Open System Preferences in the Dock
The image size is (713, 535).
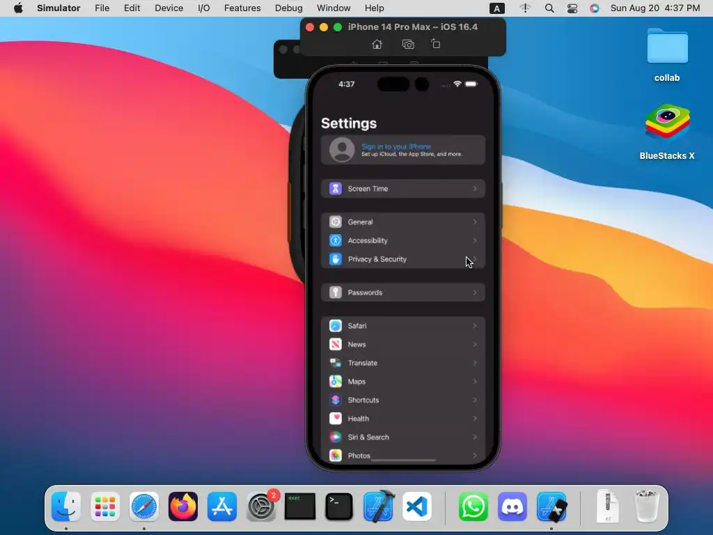coord(261,506)
